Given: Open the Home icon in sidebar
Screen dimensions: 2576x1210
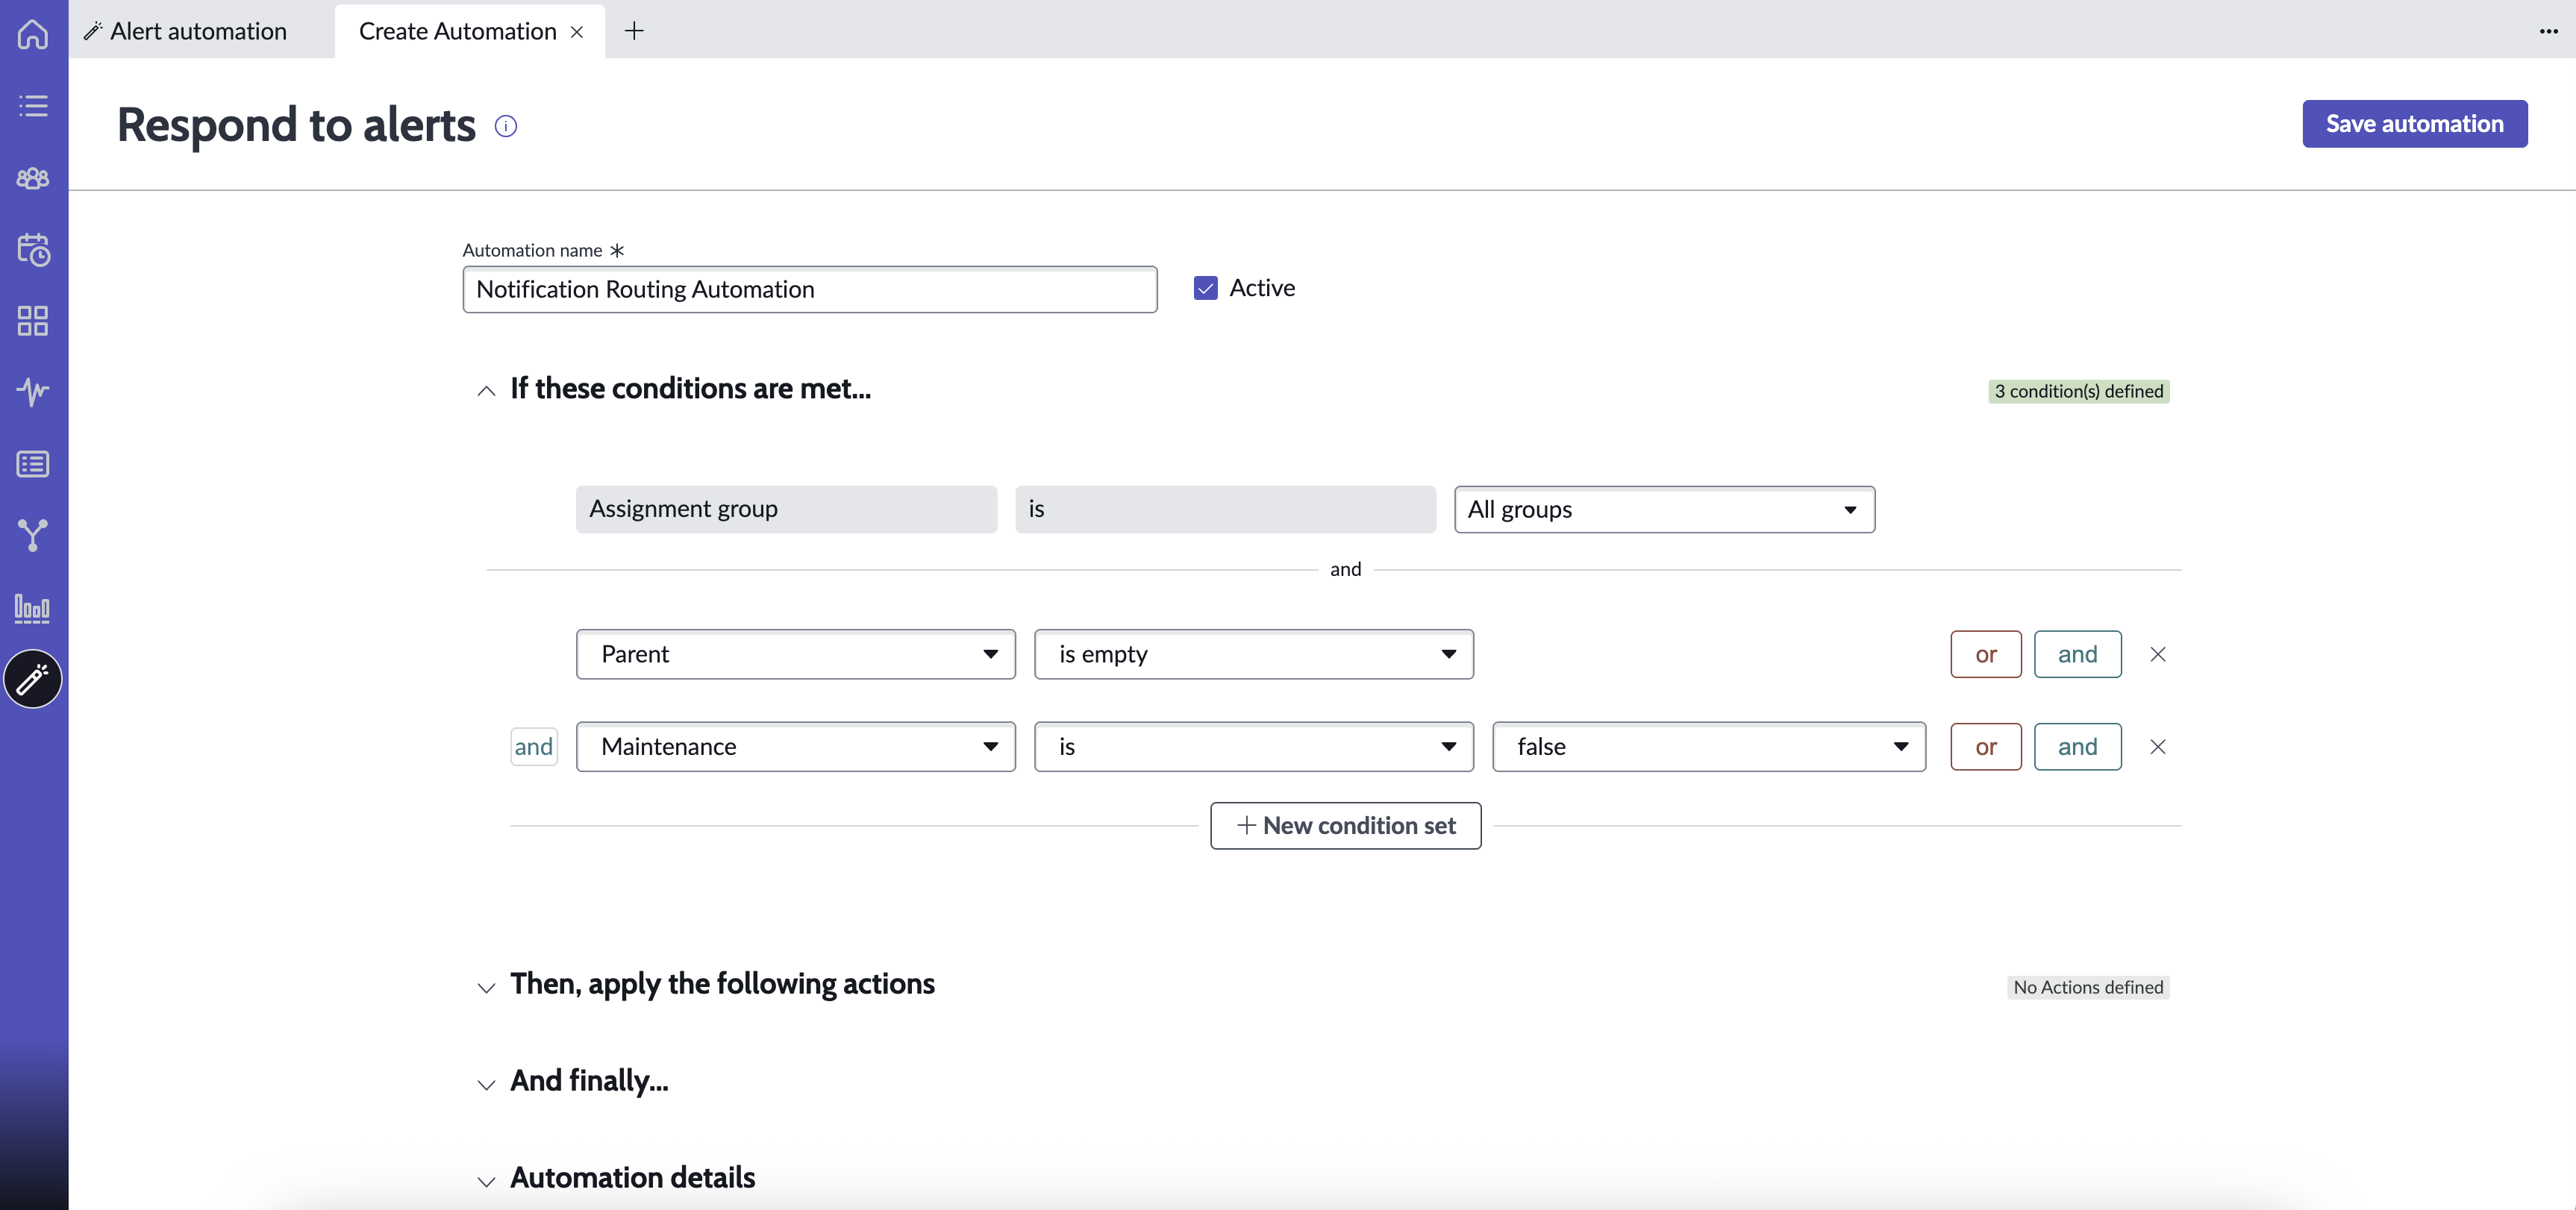Looking at the screenshot, I should pos(33,34).
